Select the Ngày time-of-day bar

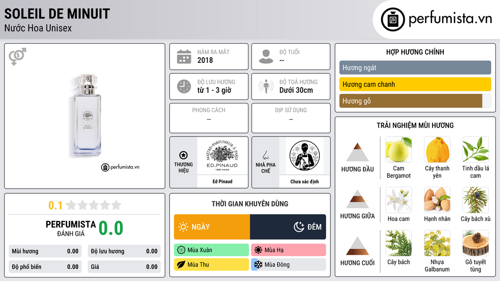click(212, 227)
